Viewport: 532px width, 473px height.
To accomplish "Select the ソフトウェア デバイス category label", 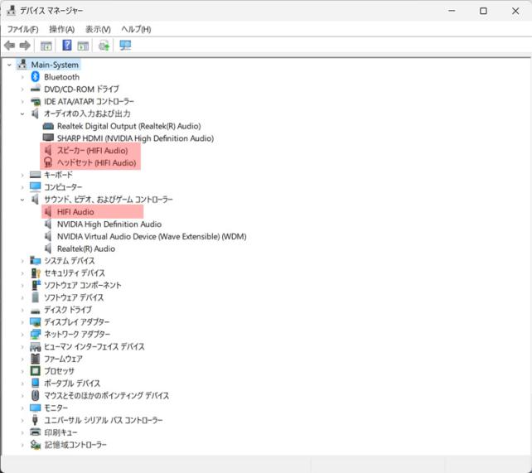I will tap(74, 297).
